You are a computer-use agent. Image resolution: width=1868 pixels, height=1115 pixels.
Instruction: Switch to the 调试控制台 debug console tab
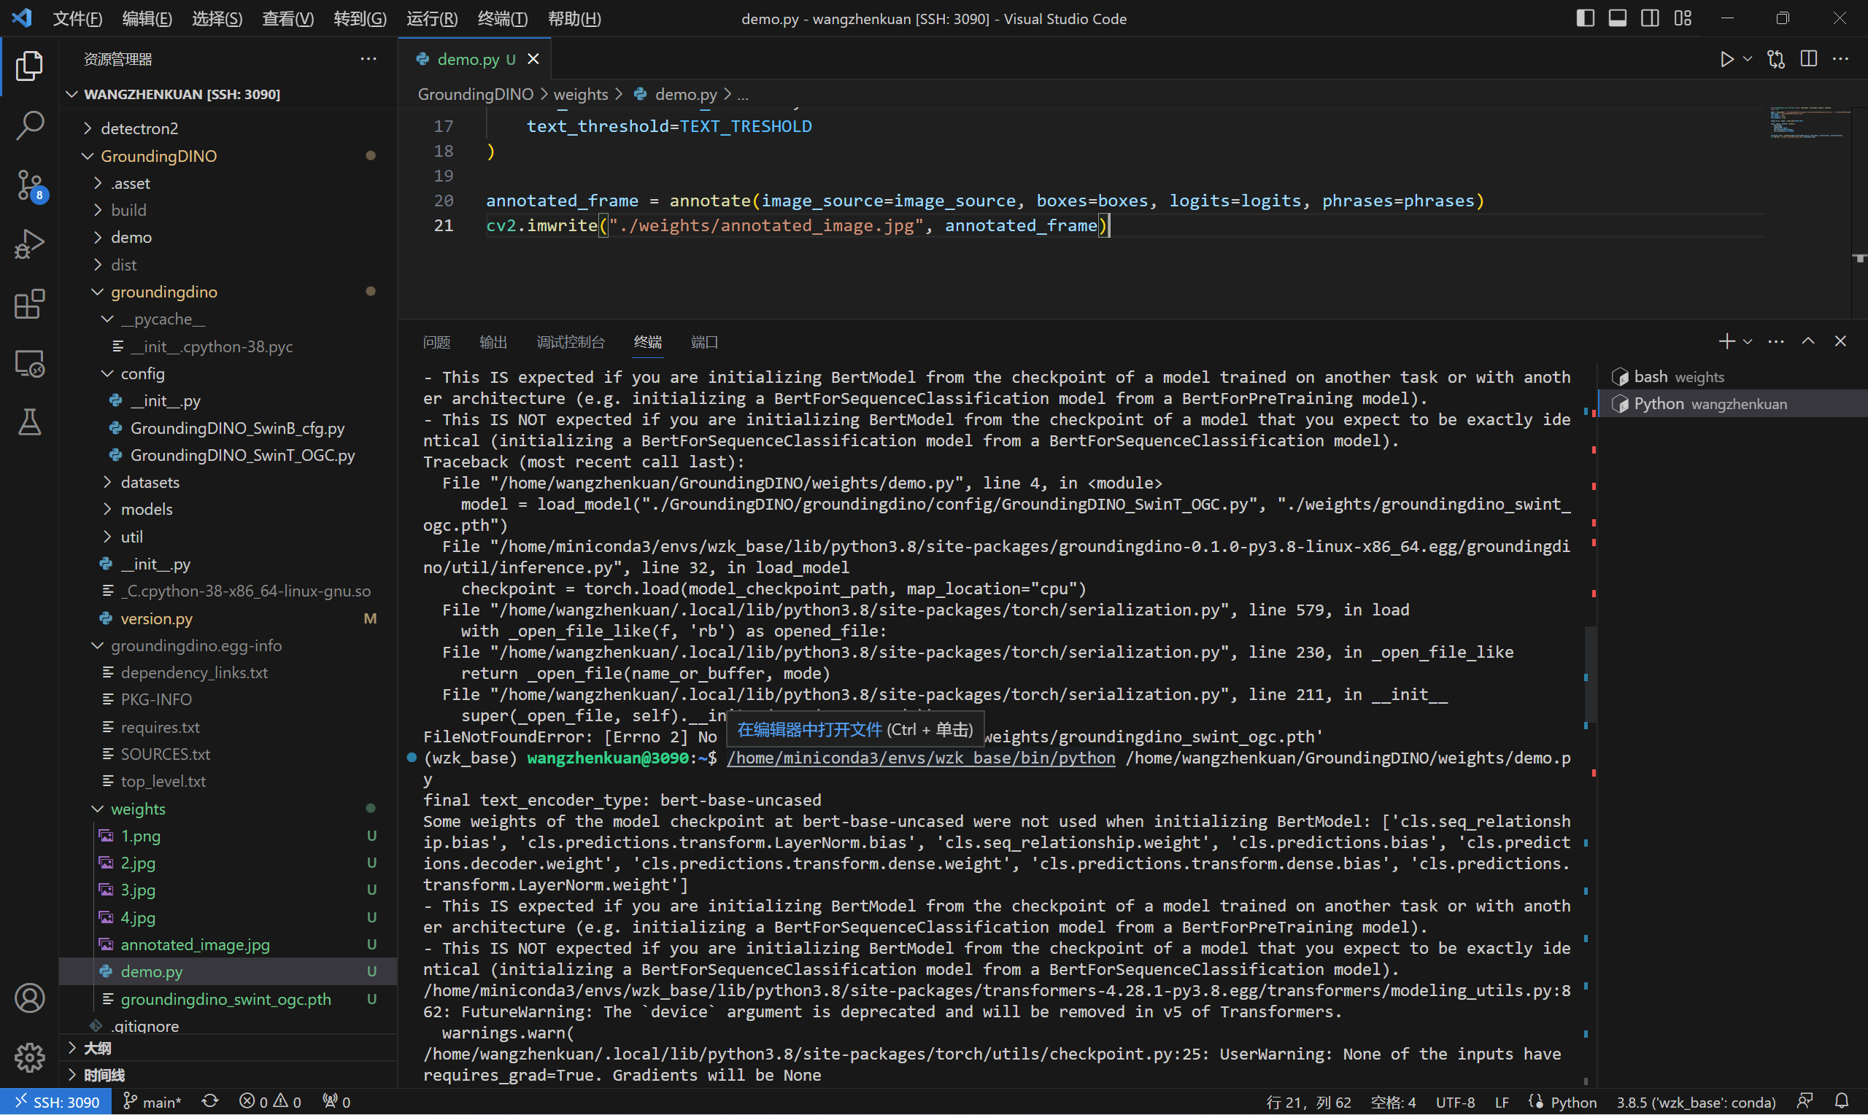point(571,342)
